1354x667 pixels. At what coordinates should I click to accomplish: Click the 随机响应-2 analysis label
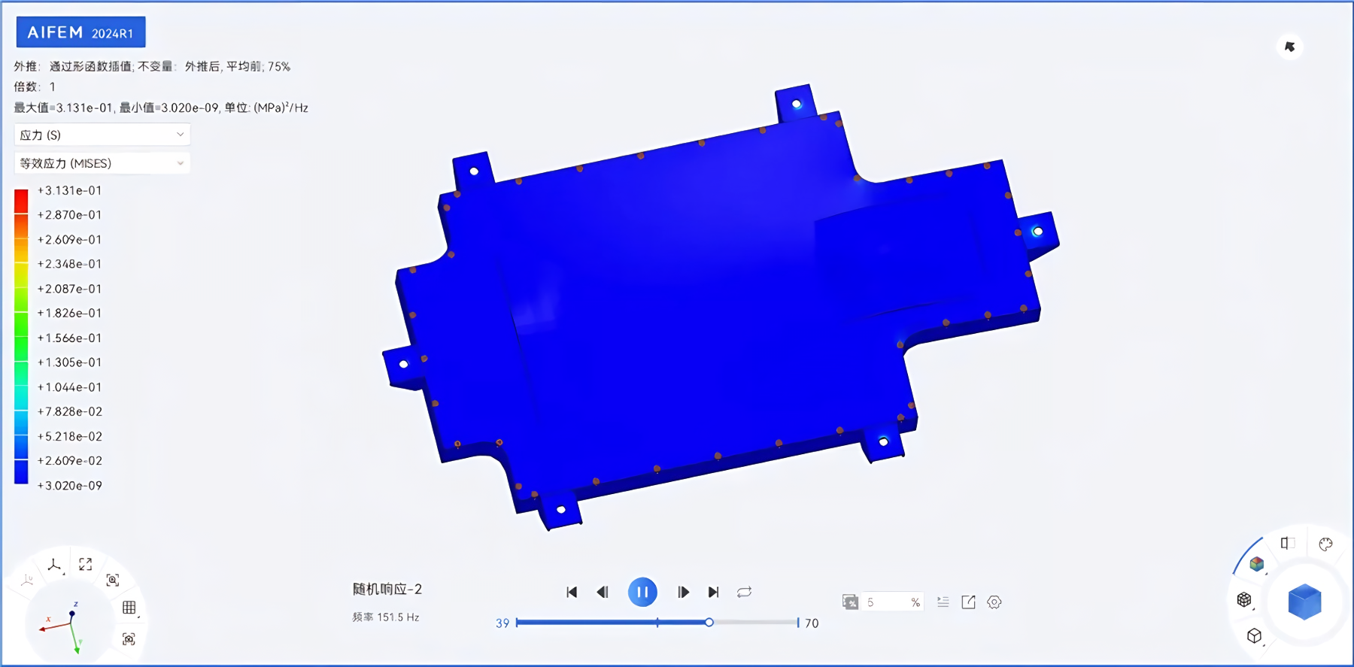pos(387,590)
